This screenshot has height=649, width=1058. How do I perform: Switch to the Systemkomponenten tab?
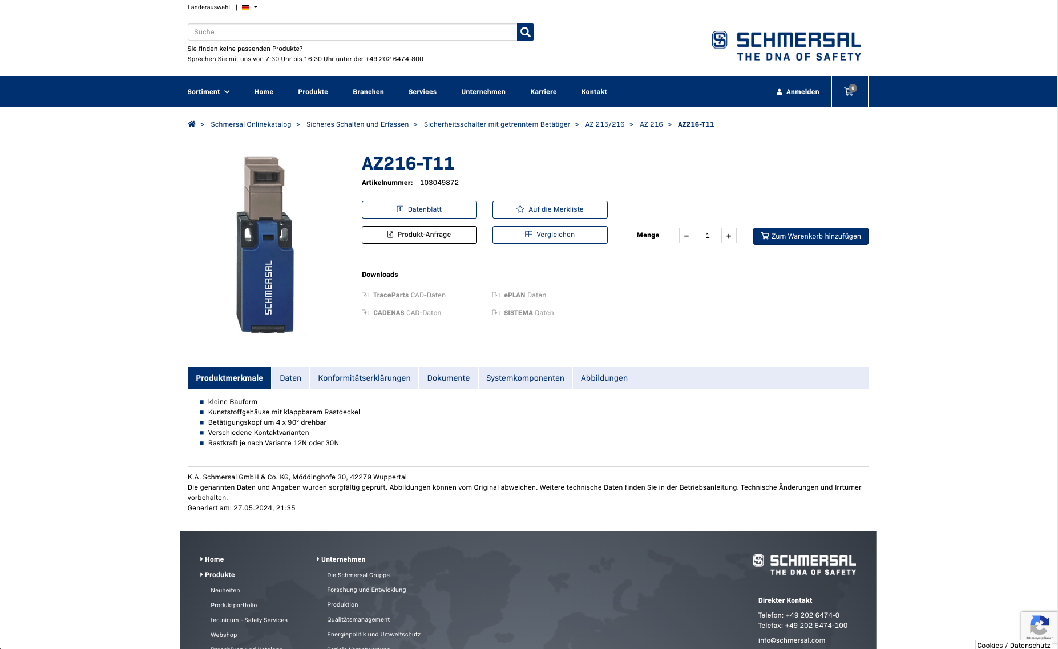coord(525,378)
